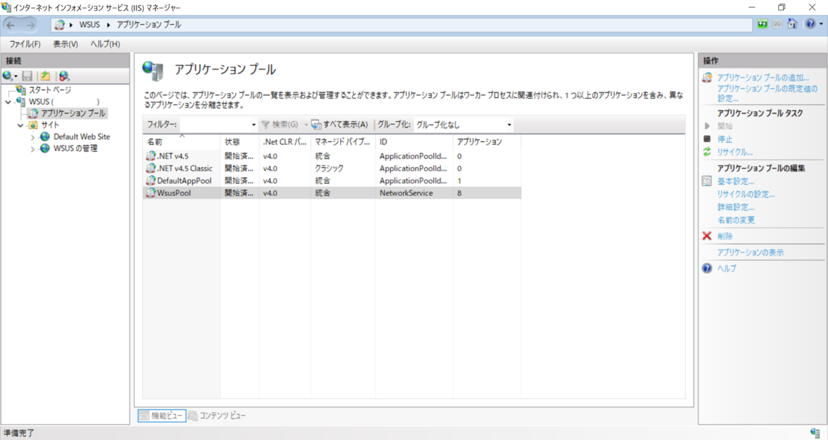The height and width of the screenshot is (440, 828).
Task: Click the WSUS server node icon
Action: point(21,101)
